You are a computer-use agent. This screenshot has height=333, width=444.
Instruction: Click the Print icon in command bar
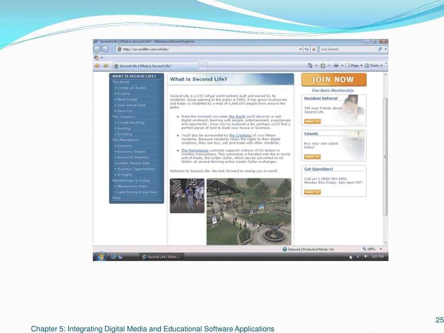click(336, 65)
